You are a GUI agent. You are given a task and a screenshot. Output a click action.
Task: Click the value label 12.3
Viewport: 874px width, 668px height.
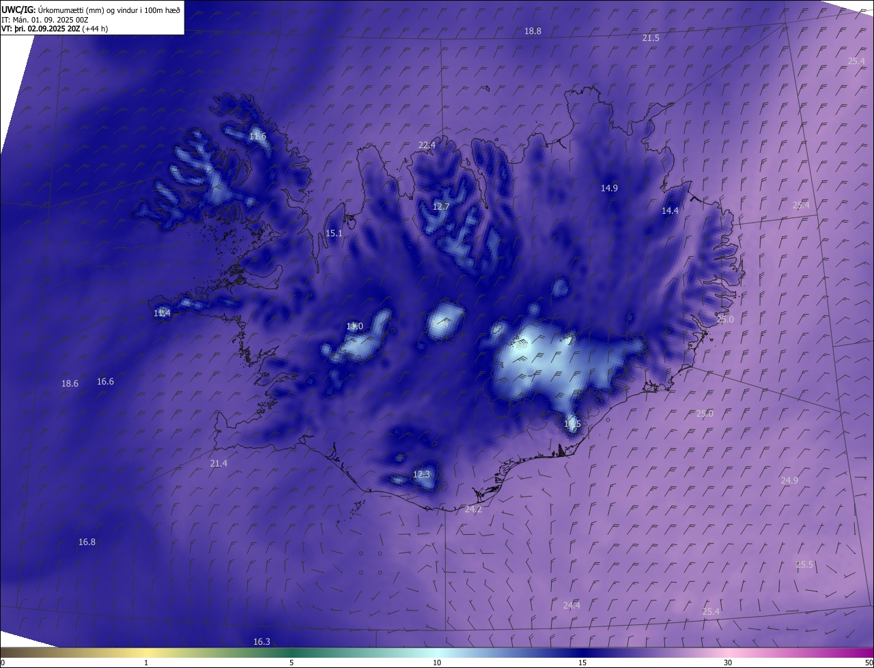coord(422,475)
